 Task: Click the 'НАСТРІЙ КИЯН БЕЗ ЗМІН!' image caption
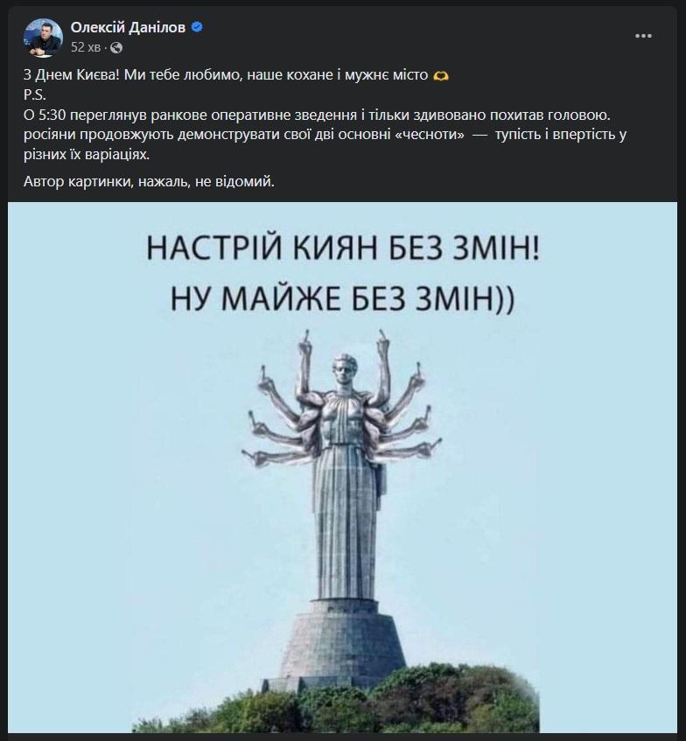coord(343,248)
